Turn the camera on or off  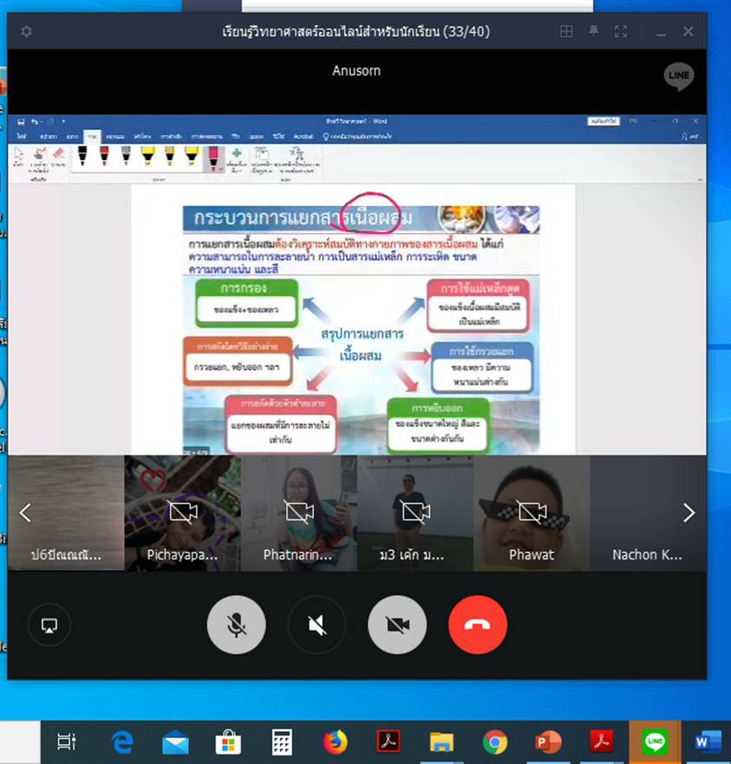point(397,625)
